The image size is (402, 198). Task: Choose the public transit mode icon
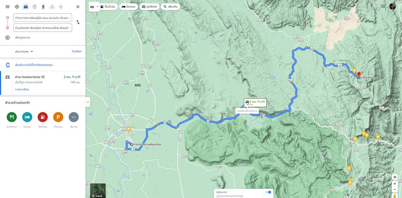[35, 7]
